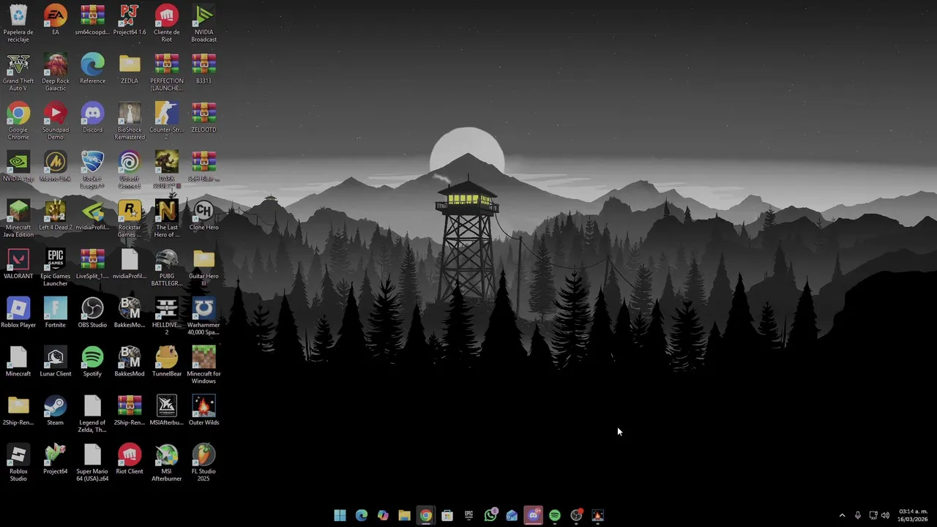The height and width of the screenshot is (527, 937).
Task: Select the LiveSplit archive icon
Action: pyautogui.click(x=92, y=263)
